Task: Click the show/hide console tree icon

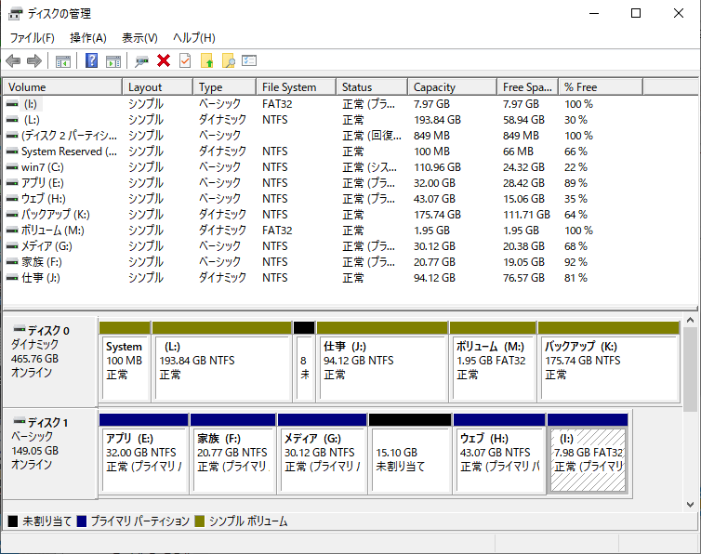Action: click(x=63, y=61)
